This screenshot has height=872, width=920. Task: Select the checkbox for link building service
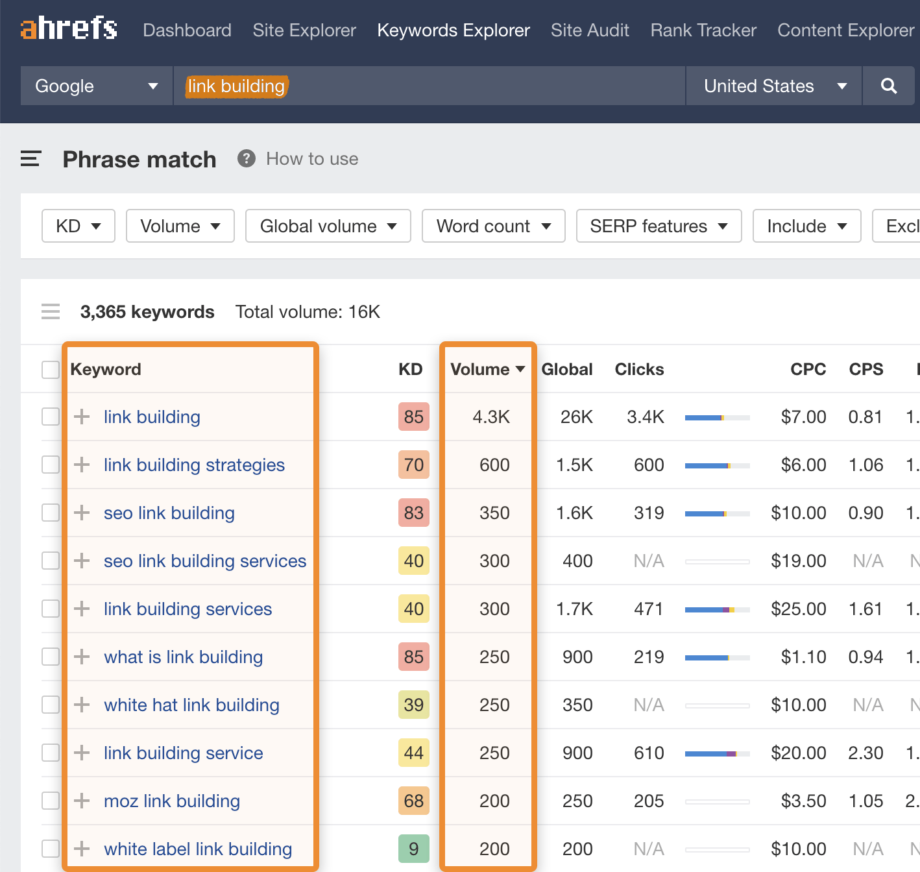point(51,753)
